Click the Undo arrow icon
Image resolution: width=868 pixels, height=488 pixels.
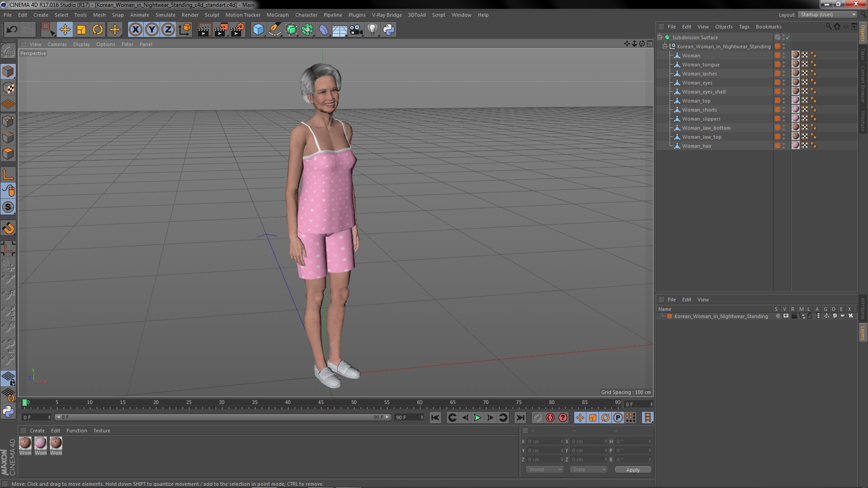[x=12, y=30]
